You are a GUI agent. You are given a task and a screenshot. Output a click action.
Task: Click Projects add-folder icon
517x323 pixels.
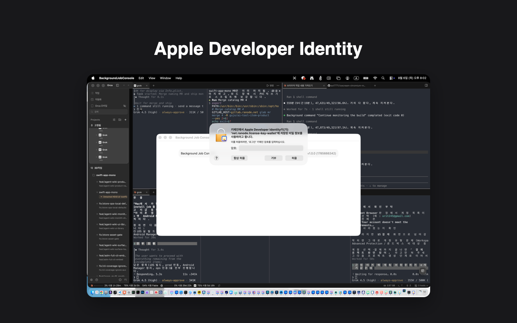(x=120, y=120)
